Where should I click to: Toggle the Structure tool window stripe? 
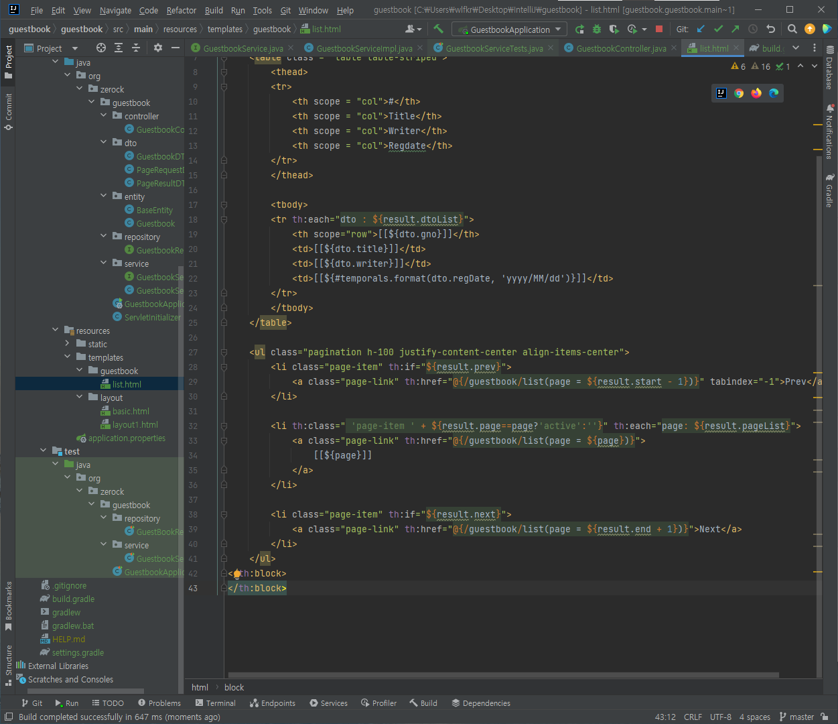[x=8, y=665]
